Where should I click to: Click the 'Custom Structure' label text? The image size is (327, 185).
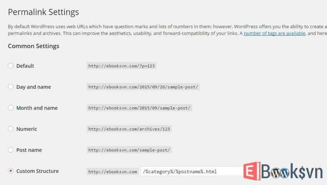click(37, 171)
